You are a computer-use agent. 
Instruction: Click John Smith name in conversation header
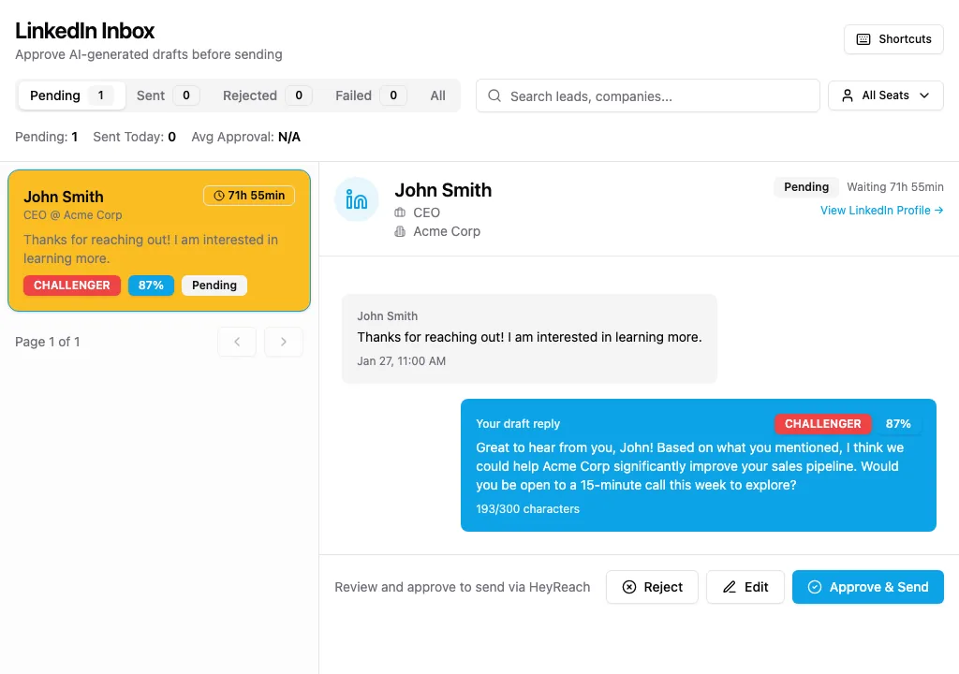click(x=443, y=190)
